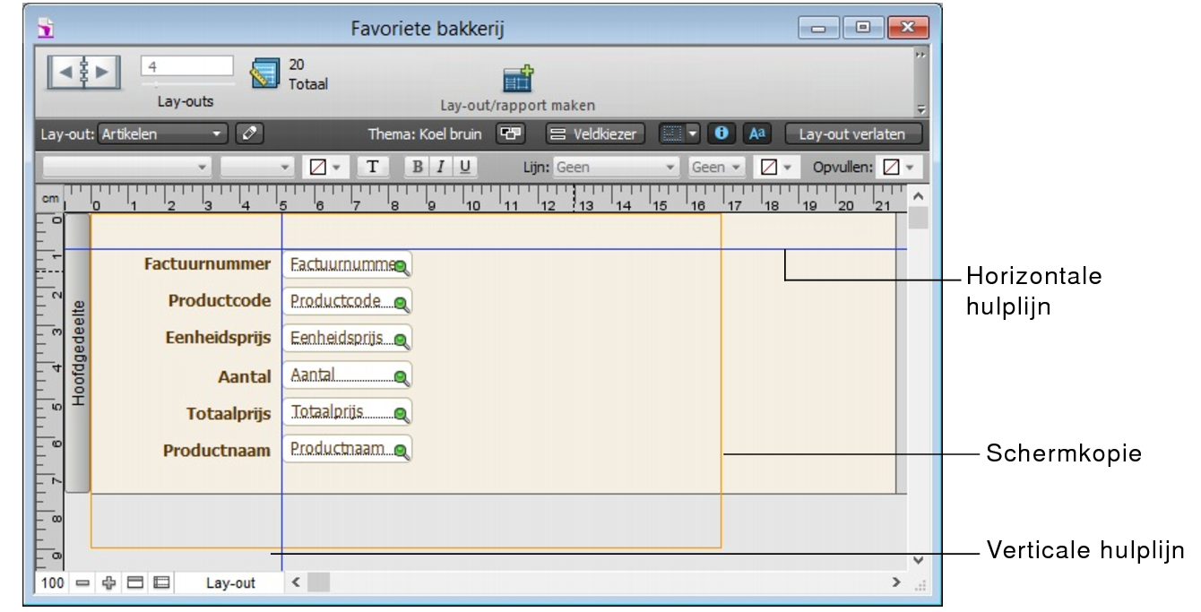Screen dimensions: 1201x612
Task: Click the dotted grid guides icon
Action: click(672, 134)
